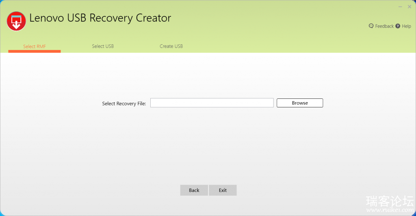
Task: Click the Browse button
Action: click(300, 103)
